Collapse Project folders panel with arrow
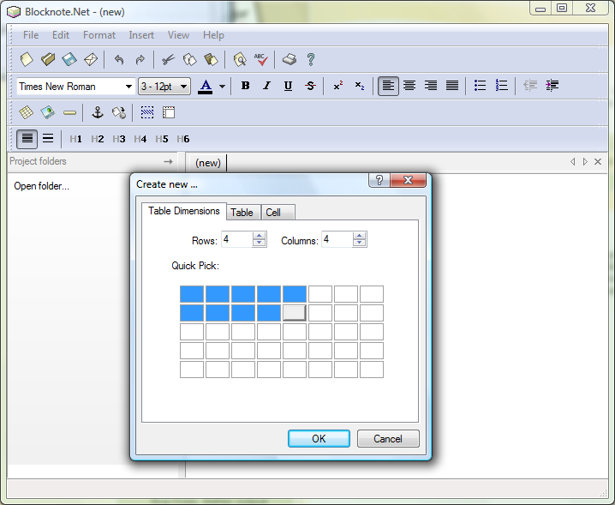 click(168, 161)
